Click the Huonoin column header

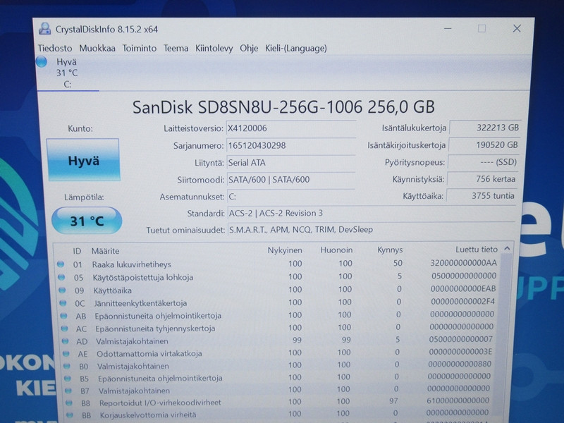point(336,250)
